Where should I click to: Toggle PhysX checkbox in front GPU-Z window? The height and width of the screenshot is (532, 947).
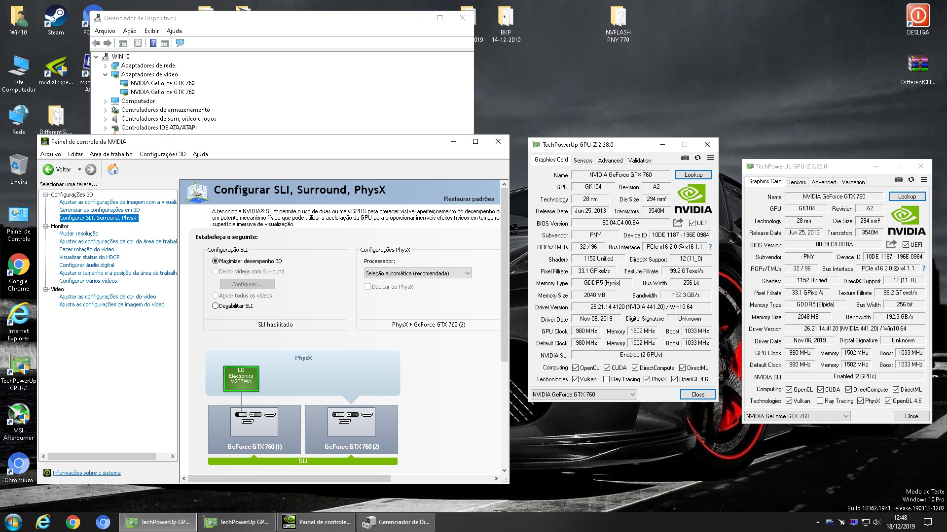pyautogui.click(x=647, y=379)
